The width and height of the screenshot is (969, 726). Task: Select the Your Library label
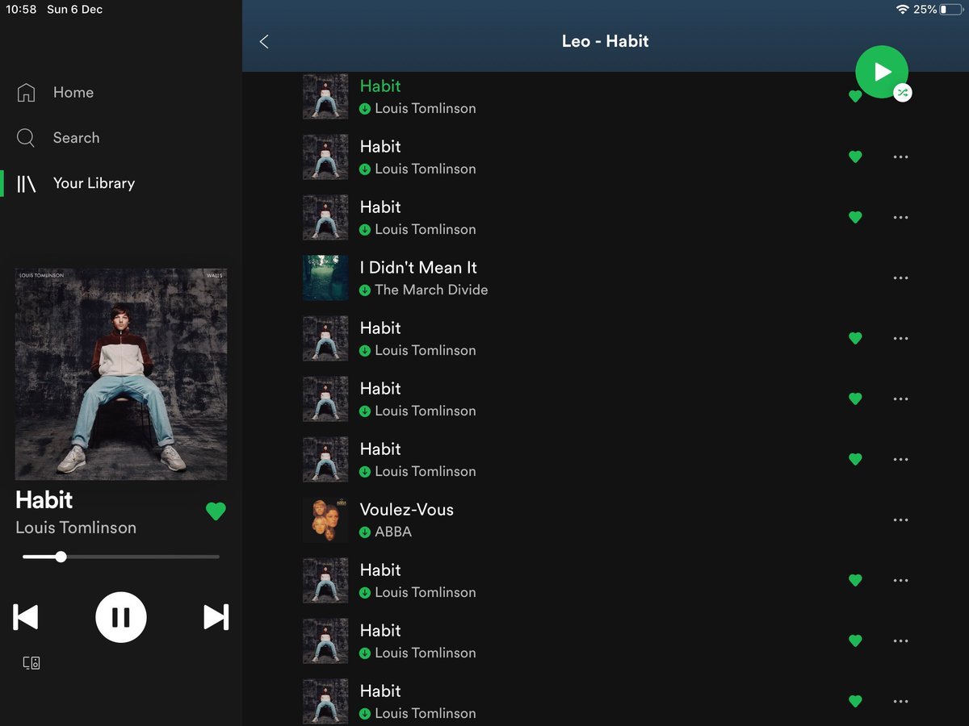coord(94,183)
